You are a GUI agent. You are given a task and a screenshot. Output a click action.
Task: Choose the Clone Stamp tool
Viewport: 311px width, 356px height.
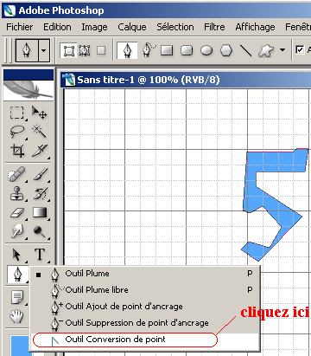point(17,193)
